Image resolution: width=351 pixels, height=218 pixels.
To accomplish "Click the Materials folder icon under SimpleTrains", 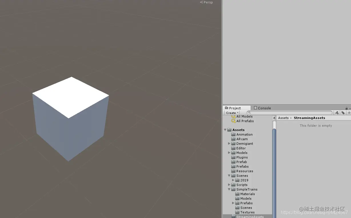I will pyautogui.click(x=237, y=194).
